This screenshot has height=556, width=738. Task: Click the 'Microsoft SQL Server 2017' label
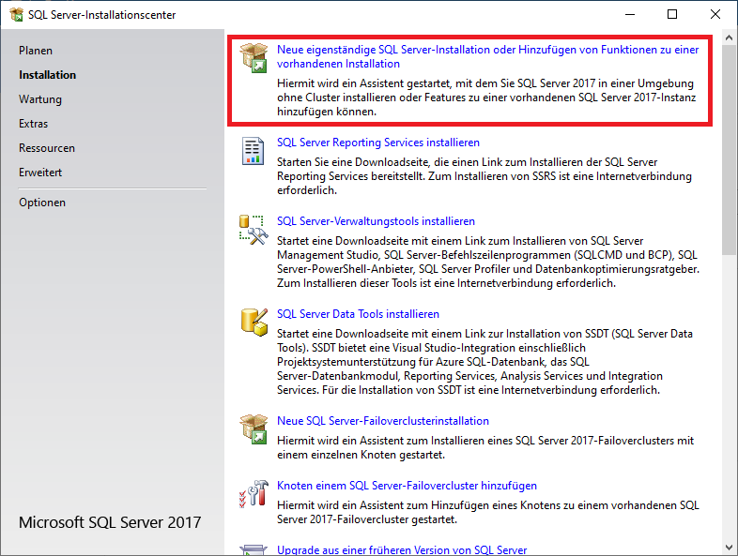(x=110, y=522)
